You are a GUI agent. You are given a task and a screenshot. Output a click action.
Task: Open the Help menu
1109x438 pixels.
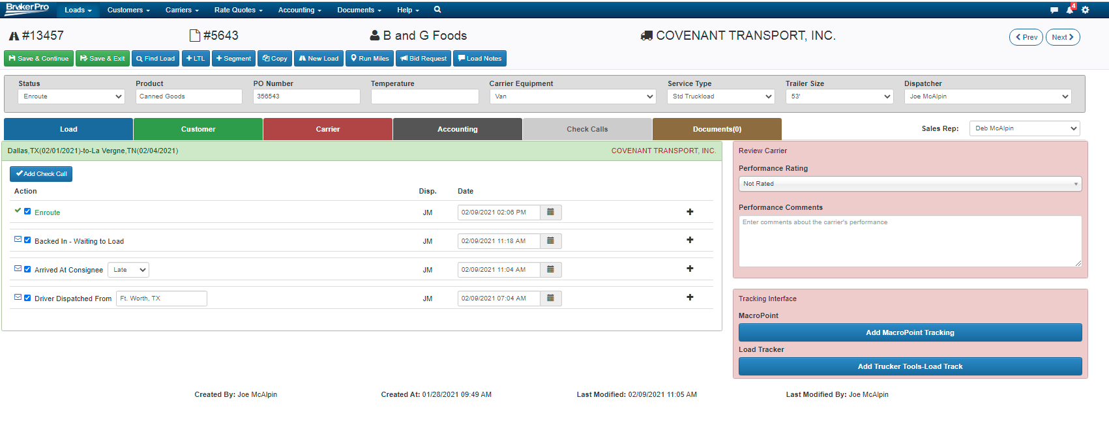tap(408, 10)
